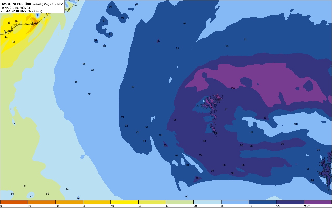Image resolution: width=332 pixels, height=208 pixels.
Task: Click the map value '97' east of the Faroe Islands
Action: (x=226, y=110)
